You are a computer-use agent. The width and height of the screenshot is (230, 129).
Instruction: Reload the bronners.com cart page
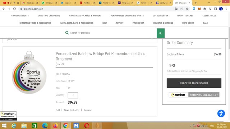14,9
